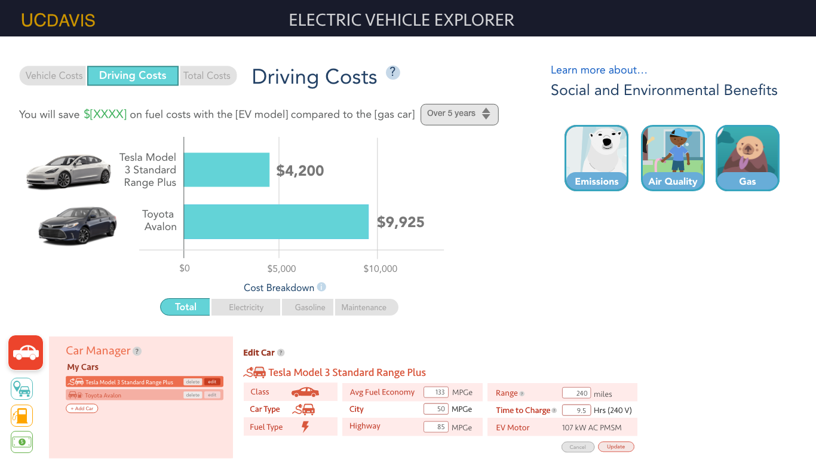Click the Toyota Avalon cost bar
This screenshot has width=816, height=459.
pos(276,222)
